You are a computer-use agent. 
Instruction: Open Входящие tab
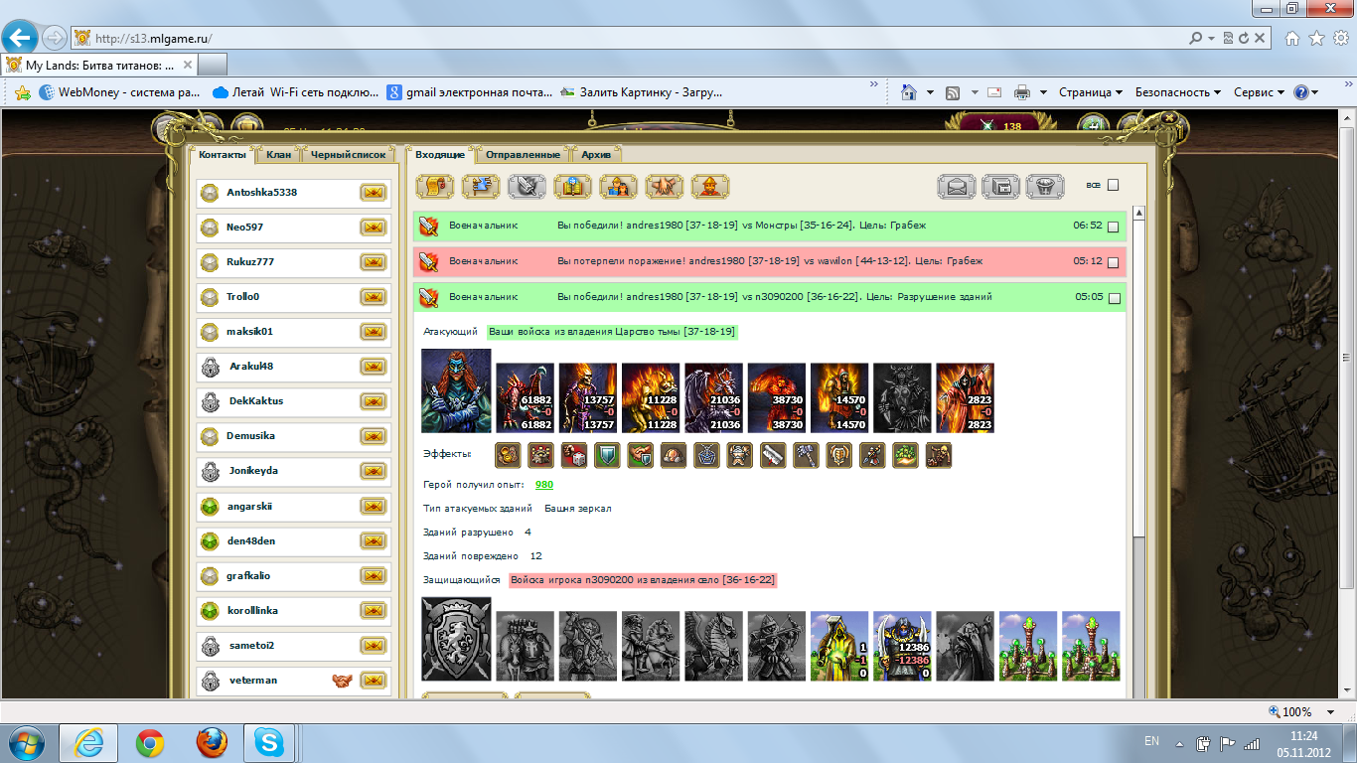pos(440,155)
